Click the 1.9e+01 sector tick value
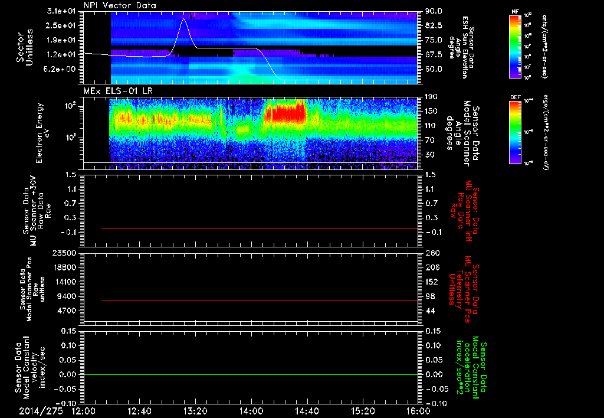 tap(61, 40)
